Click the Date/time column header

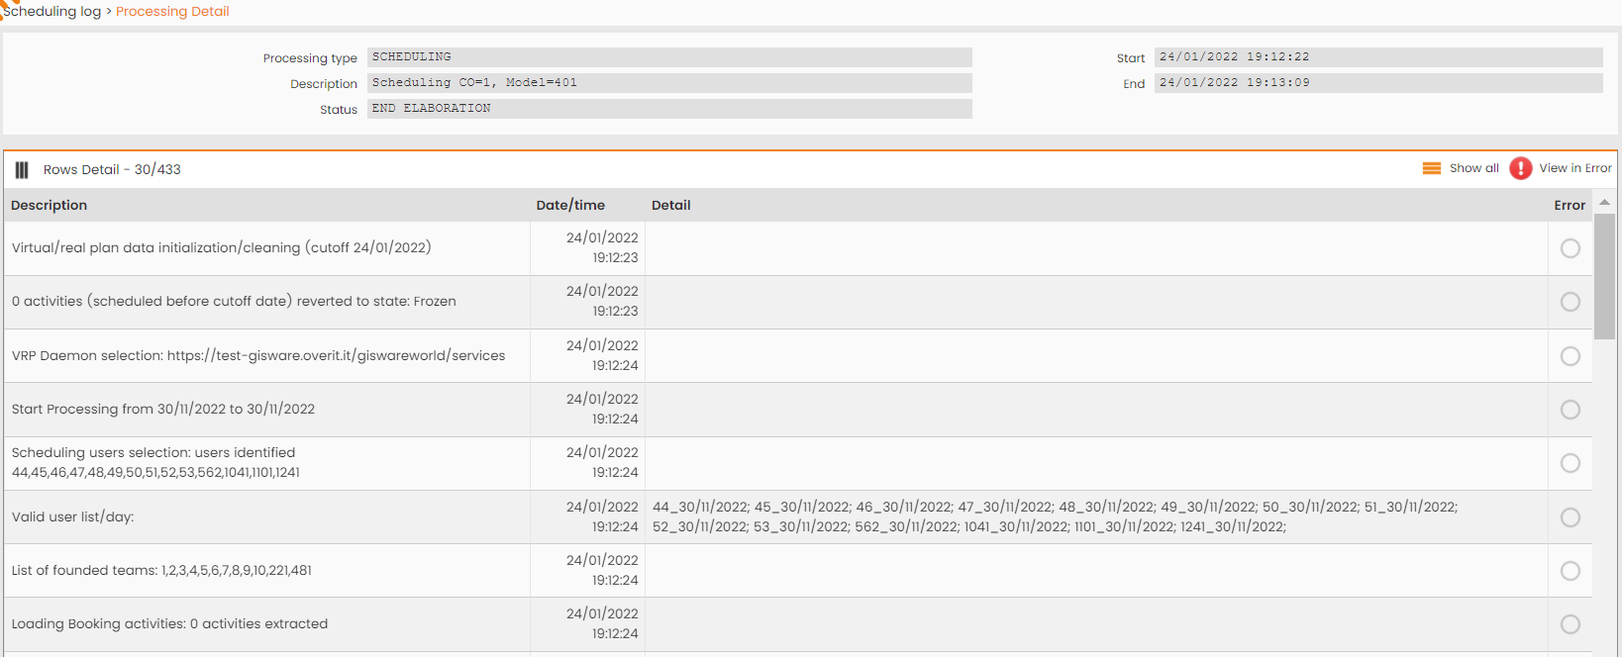coord(570,205)
